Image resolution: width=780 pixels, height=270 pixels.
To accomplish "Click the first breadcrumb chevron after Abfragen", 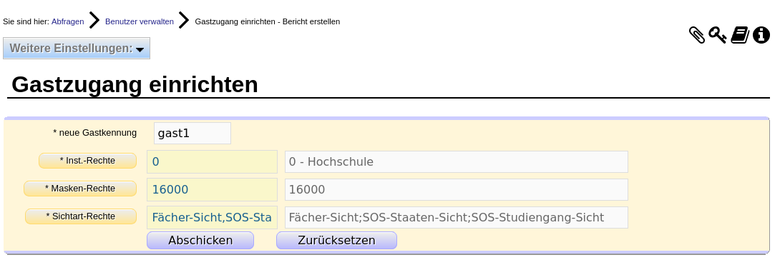I will [x=94, y=20].
